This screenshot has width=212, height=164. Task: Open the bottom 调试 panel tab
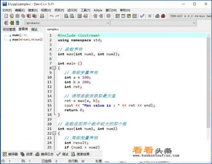pos(63,154)
